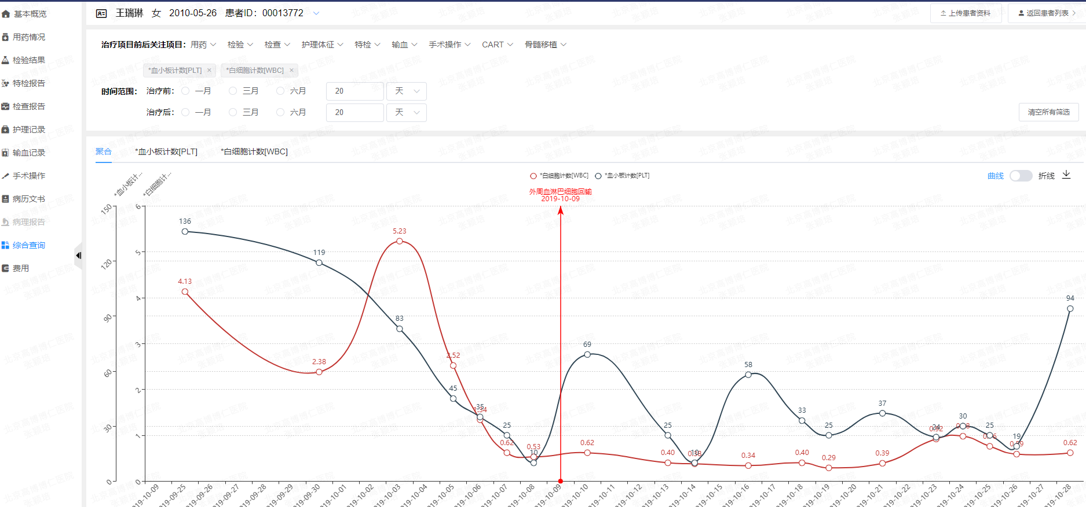Screen dimensions: 1086x507
Task: Remove the 白细胞计数[WBC] filter tag
Action: pyautogui.click(x=291, y=71)
